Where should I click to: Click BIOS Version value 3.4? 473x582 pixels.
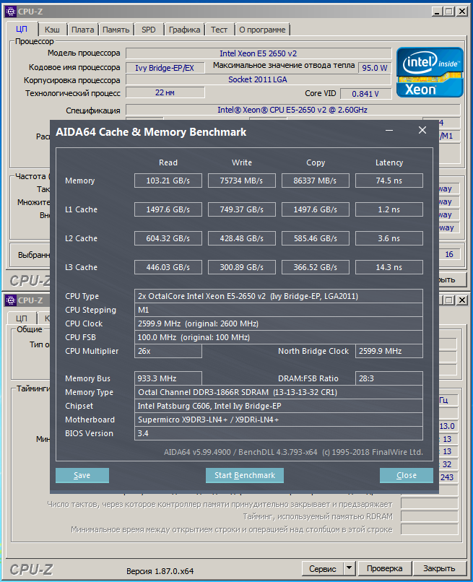tap(279, 433)
